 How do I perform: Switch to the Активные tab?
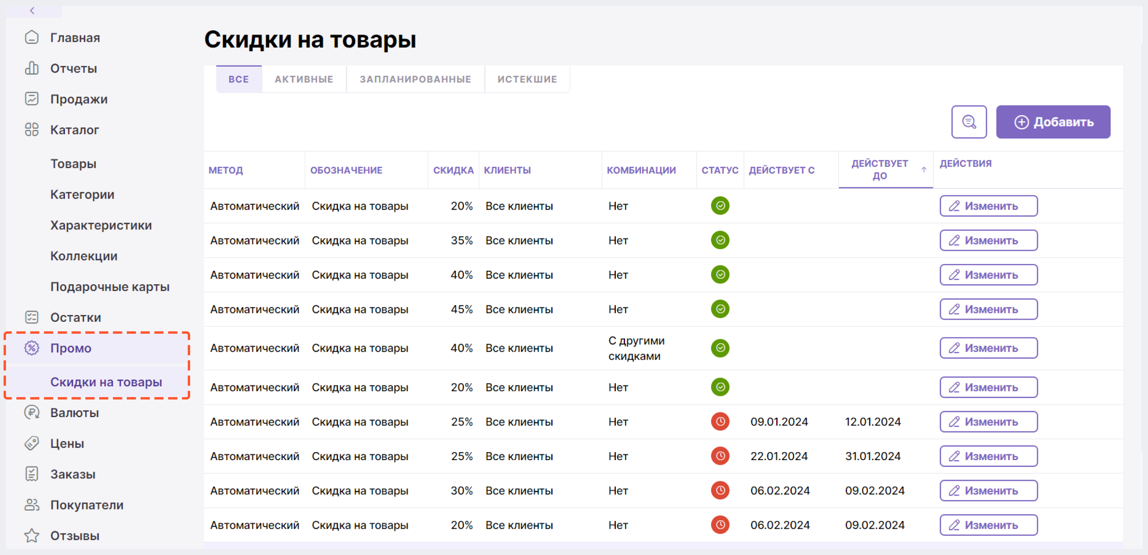coord(304,79)
